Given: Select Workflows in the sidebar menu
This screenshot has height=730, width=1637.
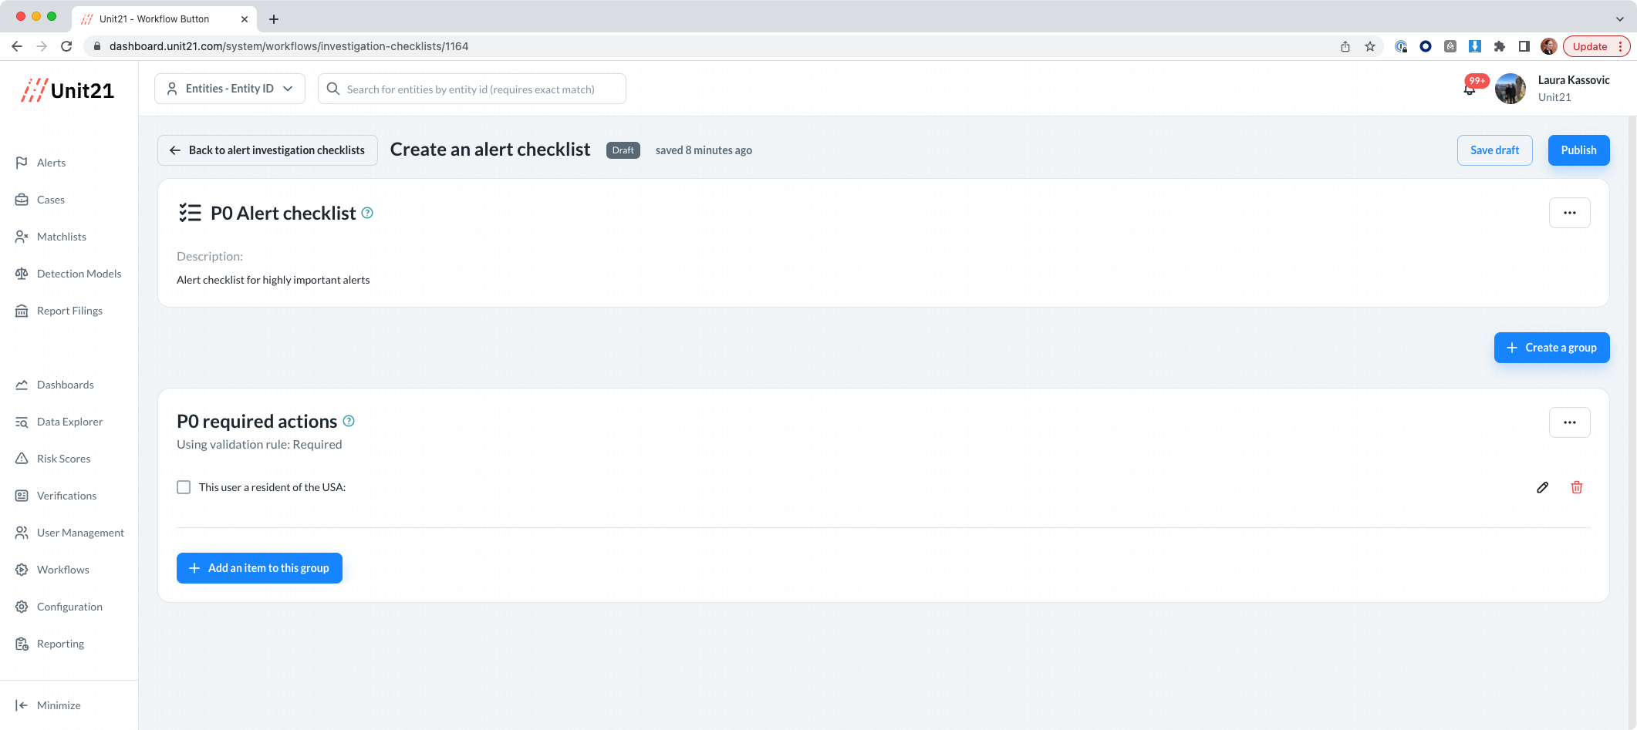Looking at the screenshot, I should tap(63, 569).
